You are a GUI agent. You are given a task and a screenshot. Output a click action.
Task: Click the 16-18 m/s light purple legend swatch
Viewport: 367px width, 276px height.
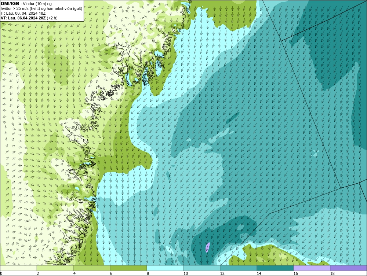point(312,268)
